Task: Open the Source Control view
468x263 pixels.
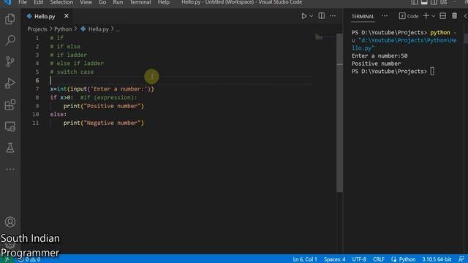Action: pyautogui.click(x=10, y=61)
